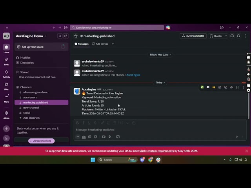The width and height of the screenshot is (251, 188).
Task: Open message more actions menu
Action: pyautogui.click(x=243, y=87)
